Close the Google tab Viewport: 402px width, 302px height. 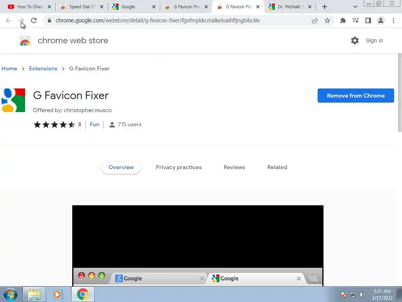point(154,7)
